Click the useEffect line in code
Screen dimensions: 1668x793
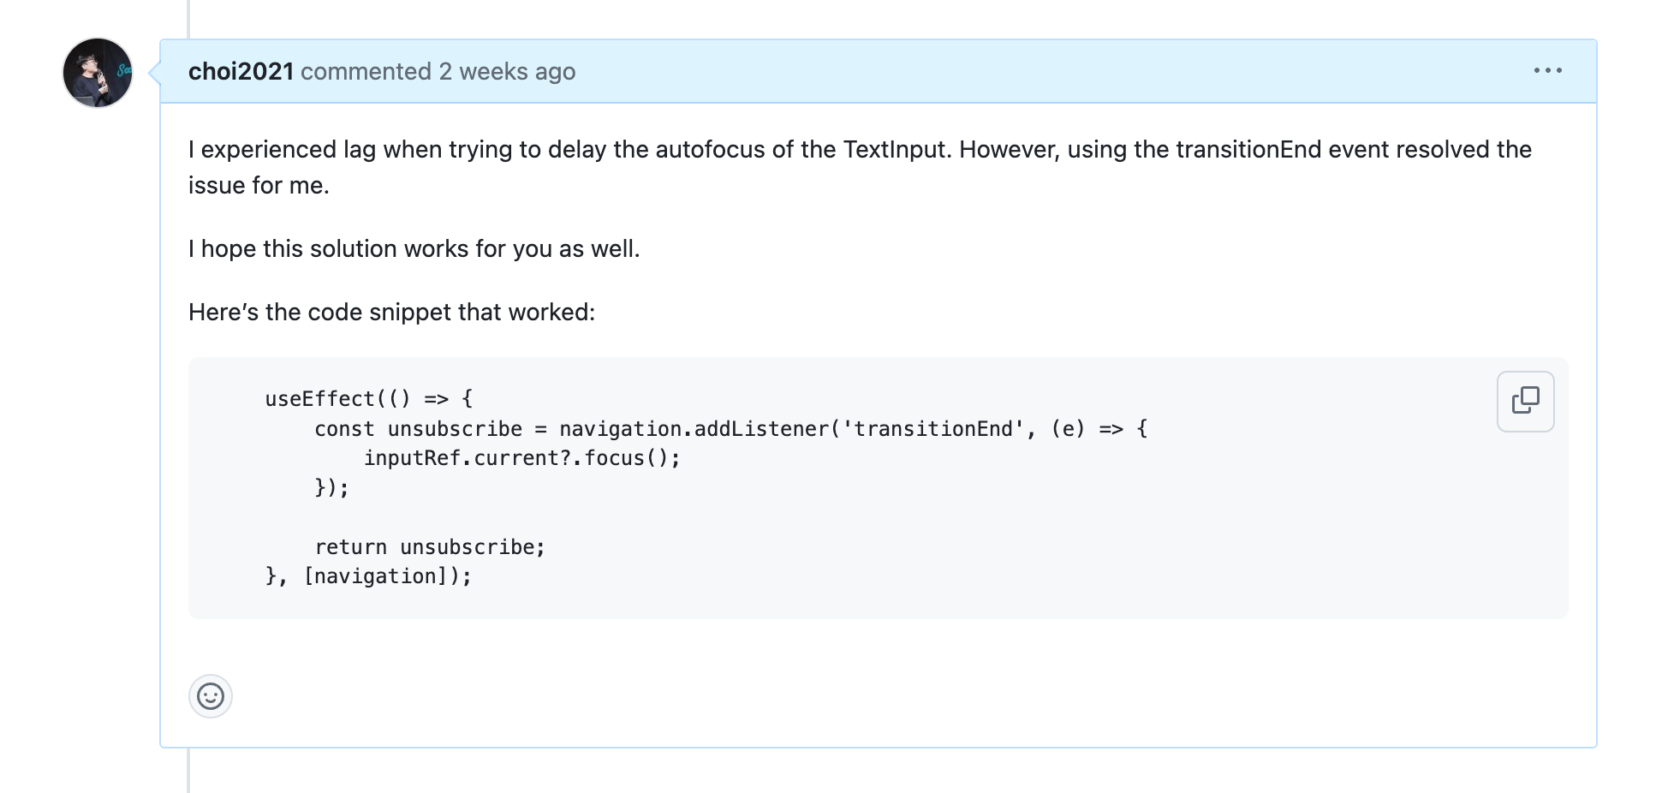[x=368, y=399]
